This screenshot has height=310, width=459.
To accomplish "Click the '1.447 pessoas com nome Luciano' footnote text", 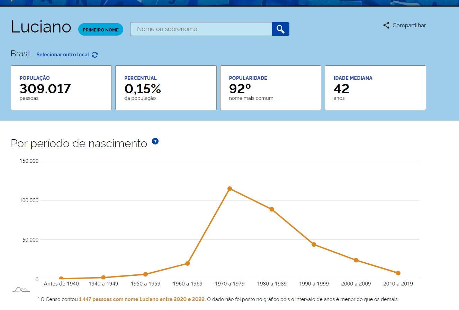I will [x=142, y=299].
